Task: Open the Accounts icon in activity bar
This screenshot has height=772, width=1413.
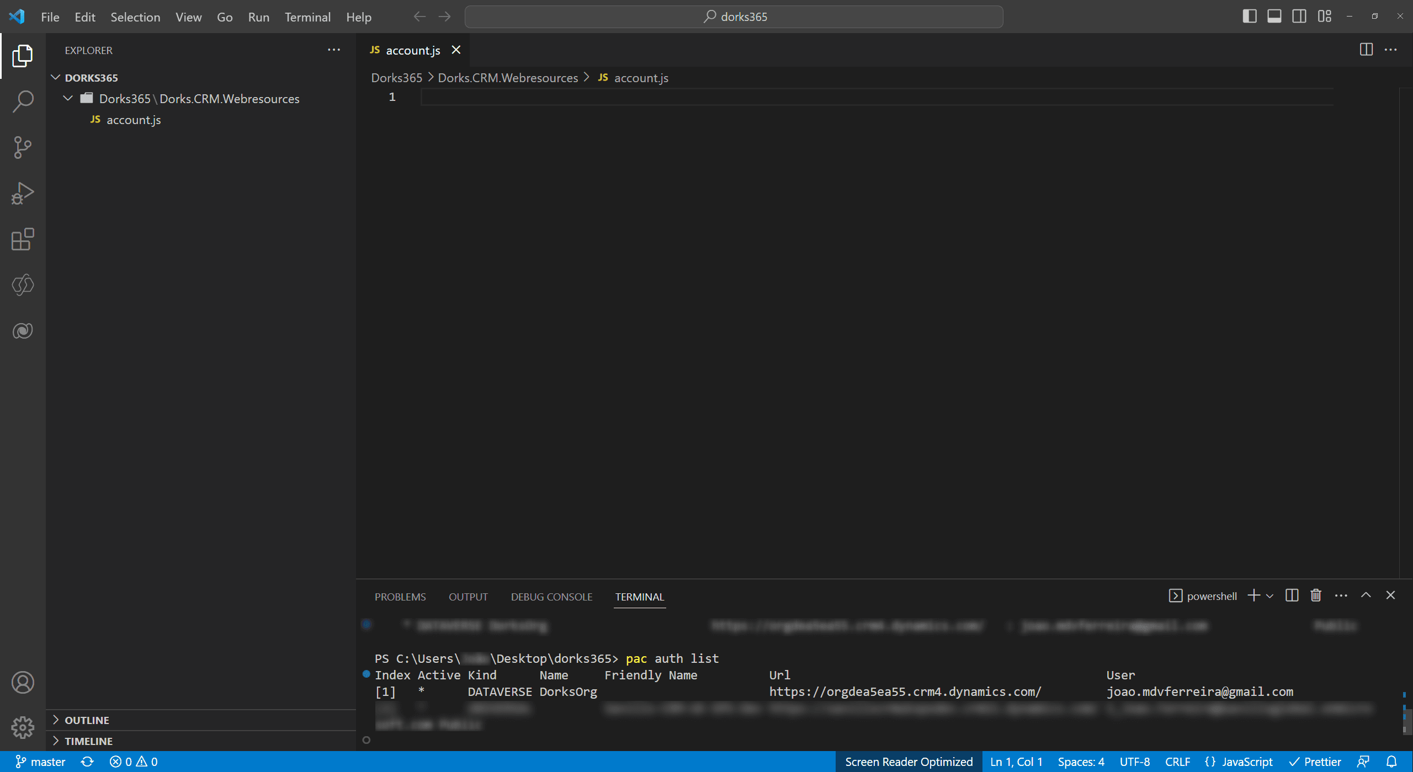Action: (23, 683)
